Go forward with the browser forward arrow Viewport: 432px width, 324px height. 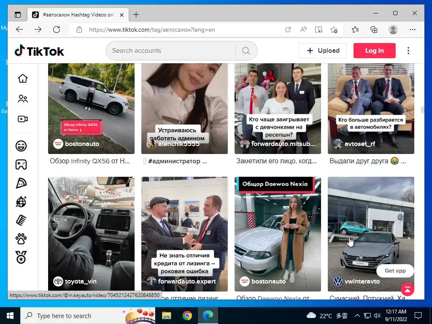pos(38,30)
